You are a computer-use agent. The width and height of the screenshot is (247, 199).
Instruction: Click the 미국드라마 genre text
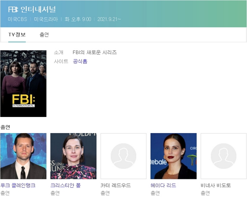(x=46, y=19)
